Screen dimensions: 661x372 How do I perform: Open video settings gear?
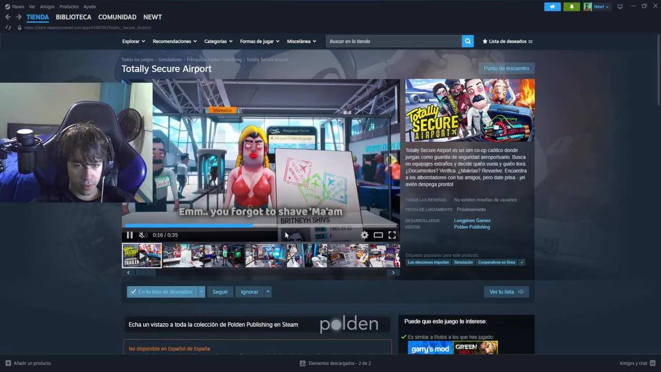365,235
